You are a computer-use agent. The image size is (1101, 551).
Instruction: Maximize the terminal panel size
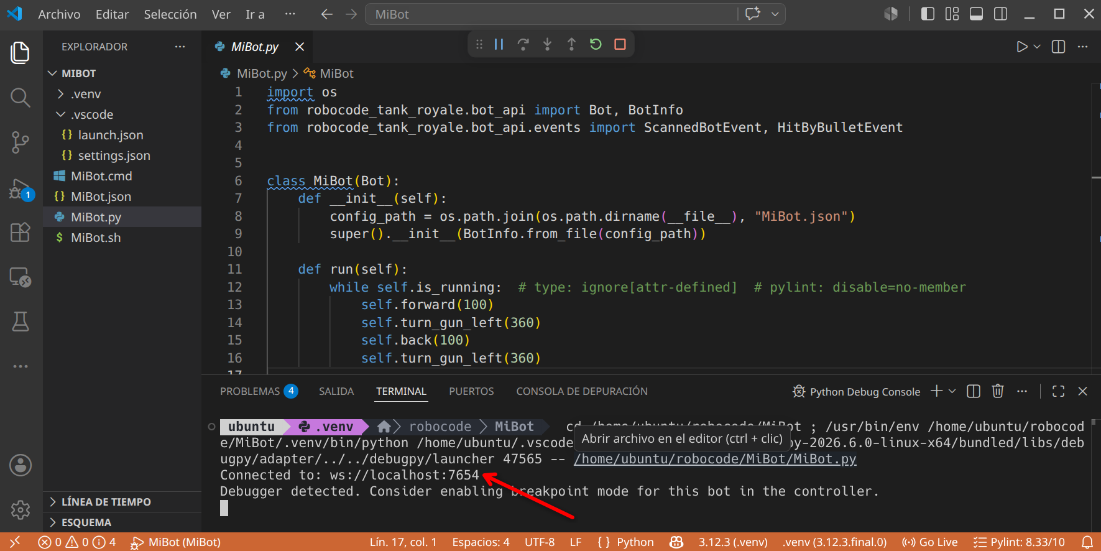pyautogui.click(x=1058, y=391)
